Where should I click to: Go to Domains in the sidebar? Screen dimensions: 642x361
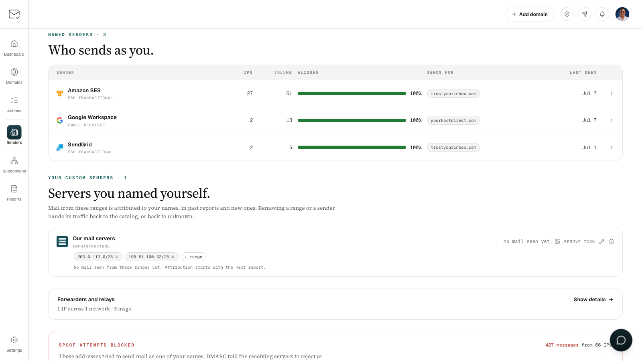click(x=14, y=76)
